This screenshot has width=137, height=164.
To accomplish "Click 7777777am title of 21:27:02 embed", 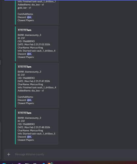I will 25,30.
